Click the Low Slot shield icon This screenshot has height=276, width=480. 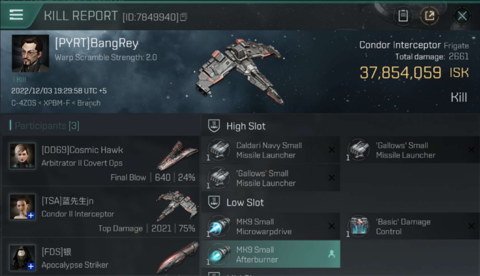pos(215,202)
